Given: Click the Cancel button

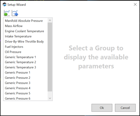Looking at the screenshot, I should [x=125, y=108].
